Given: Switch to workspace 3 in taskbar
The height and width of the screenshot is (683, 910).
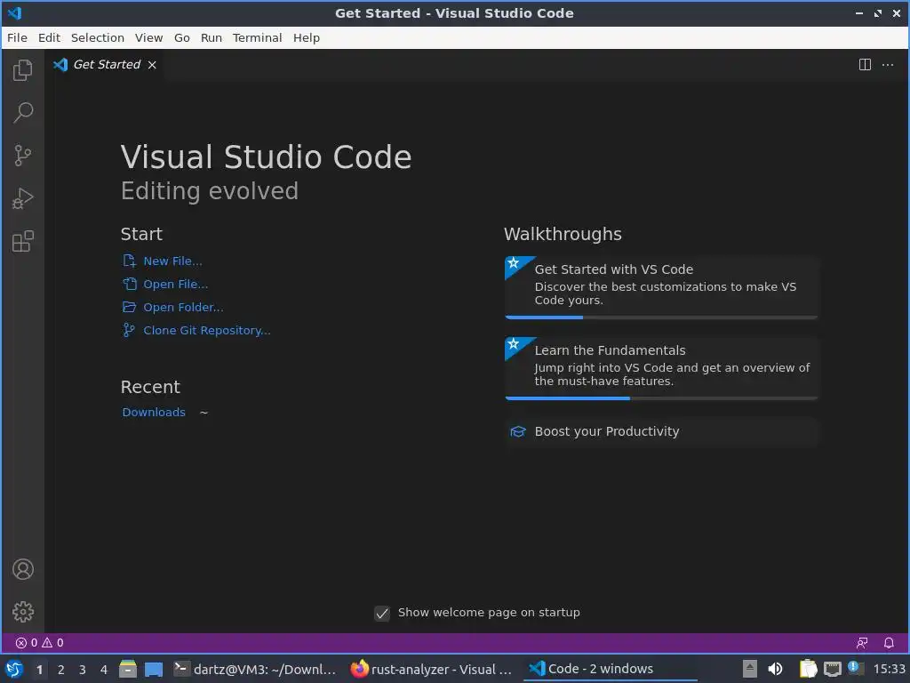Looking at the screenshot, I should click(83, 670).
